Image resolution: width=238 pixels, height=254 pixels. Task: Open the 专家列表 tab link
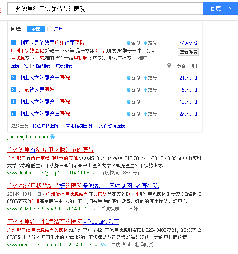tap(64, 66)
